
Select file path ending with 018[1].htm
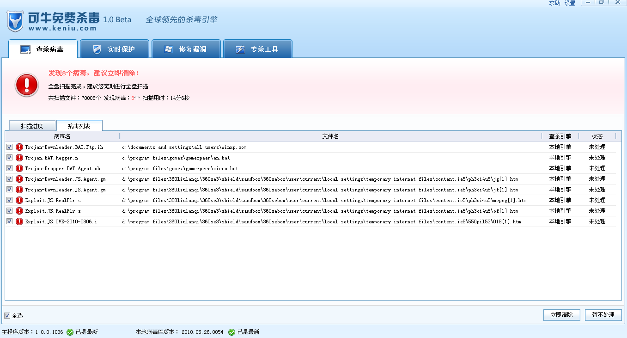pyautogui.click(x=322, y=221)
